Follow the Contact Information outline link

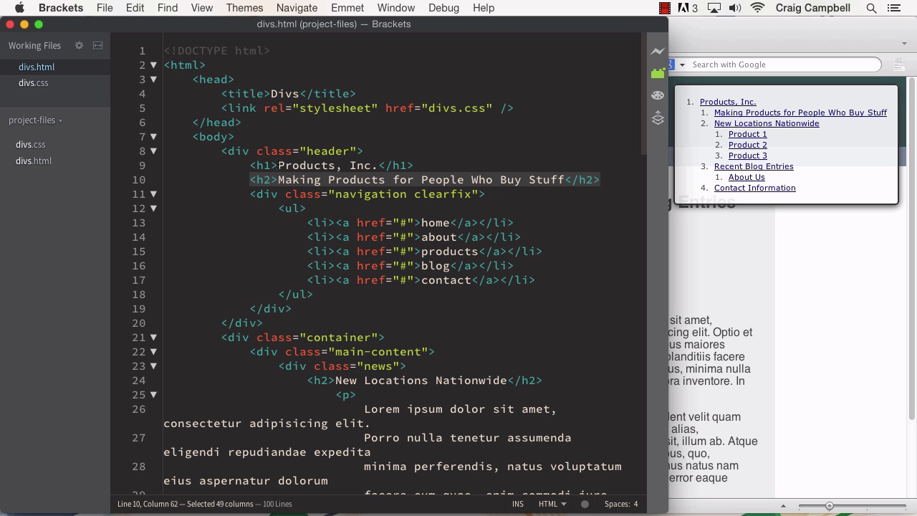[x=755, y=188]
